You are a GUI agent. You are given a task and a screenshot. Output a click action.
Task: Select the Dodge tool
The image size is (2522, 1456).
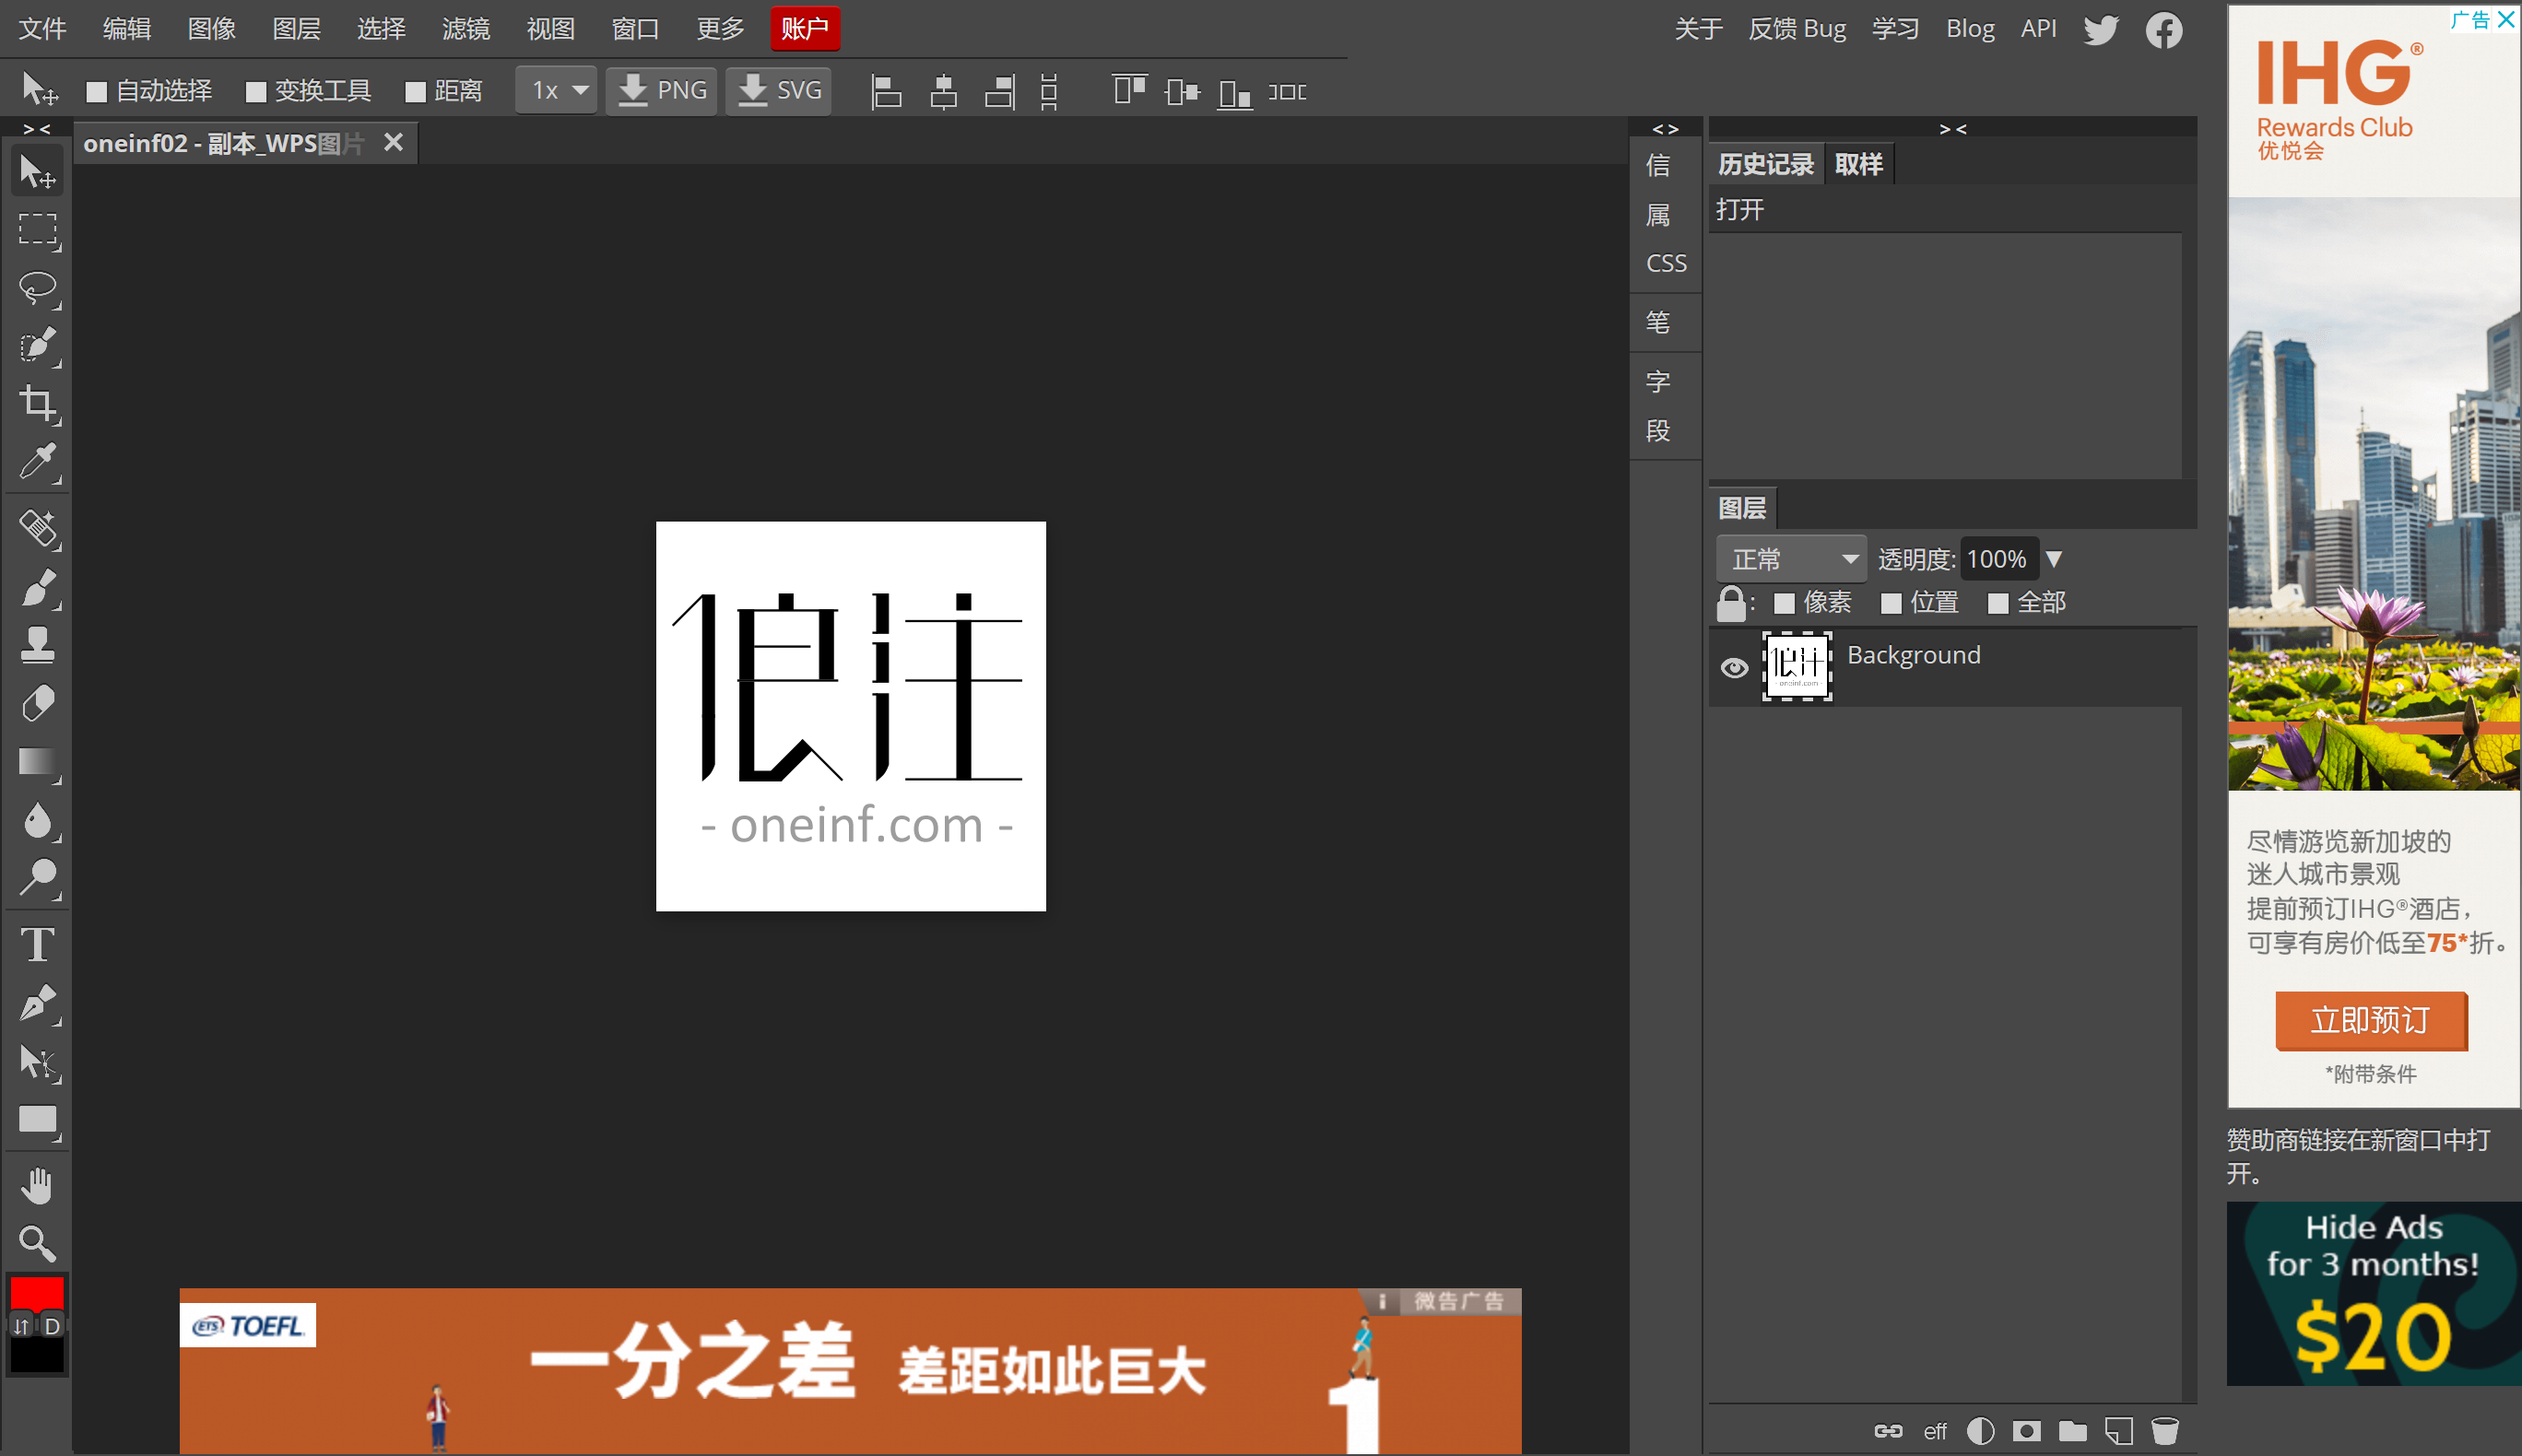[x=38, y=878]
